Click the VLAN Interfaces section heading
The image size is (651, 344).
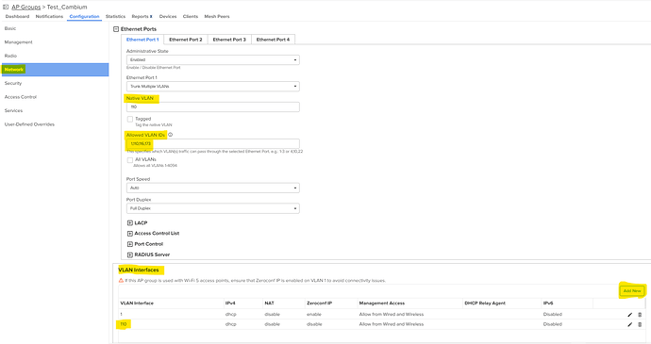pos(139,270)
